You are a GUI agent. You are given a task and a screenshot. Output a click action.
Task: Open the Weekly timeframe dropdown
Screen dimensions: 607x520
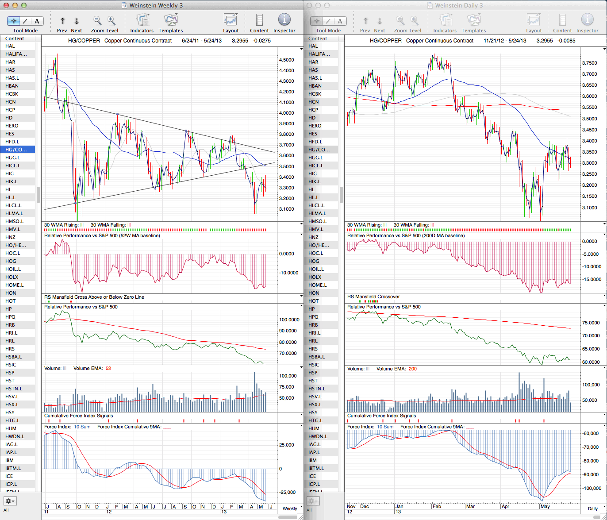pyautogui.click(x=290, y=508)
